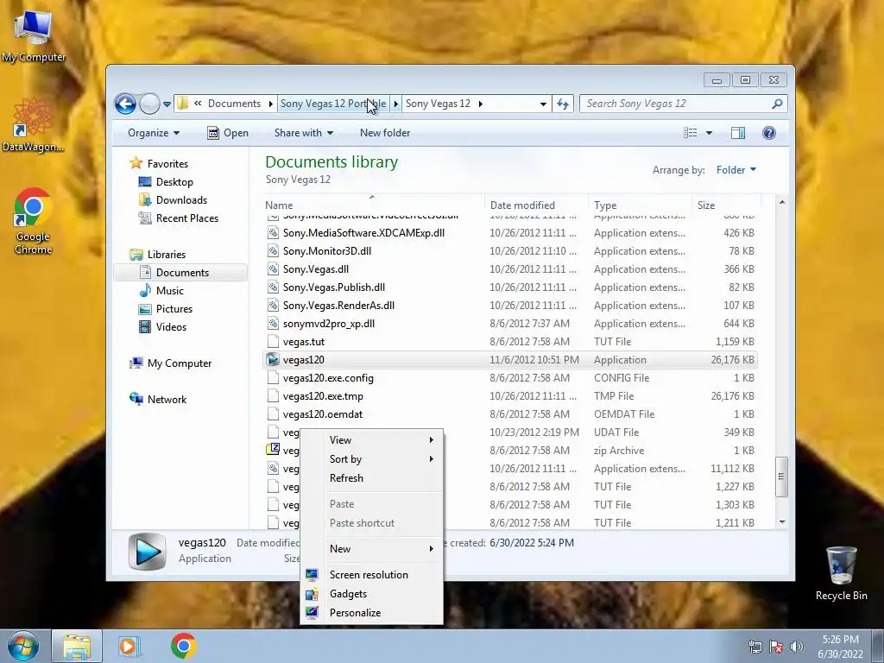This screenshot has height=663, width=884.
Task: Open the Arrange by Folder dropdown
Action: pyautogui.click(x=736, y=170)
